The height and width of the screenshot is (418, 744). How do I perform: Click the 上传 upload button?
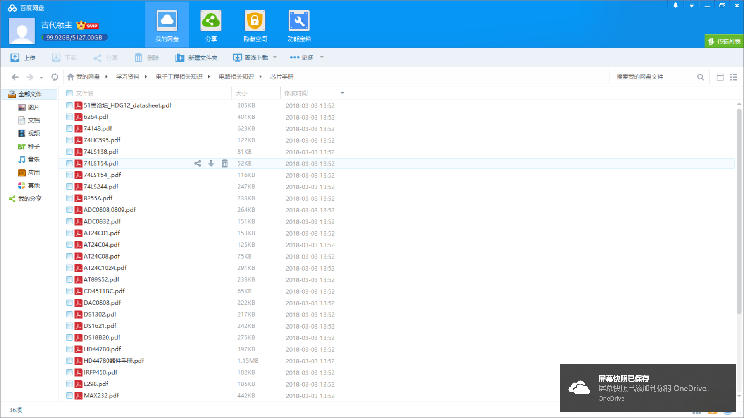click(23, 58)
